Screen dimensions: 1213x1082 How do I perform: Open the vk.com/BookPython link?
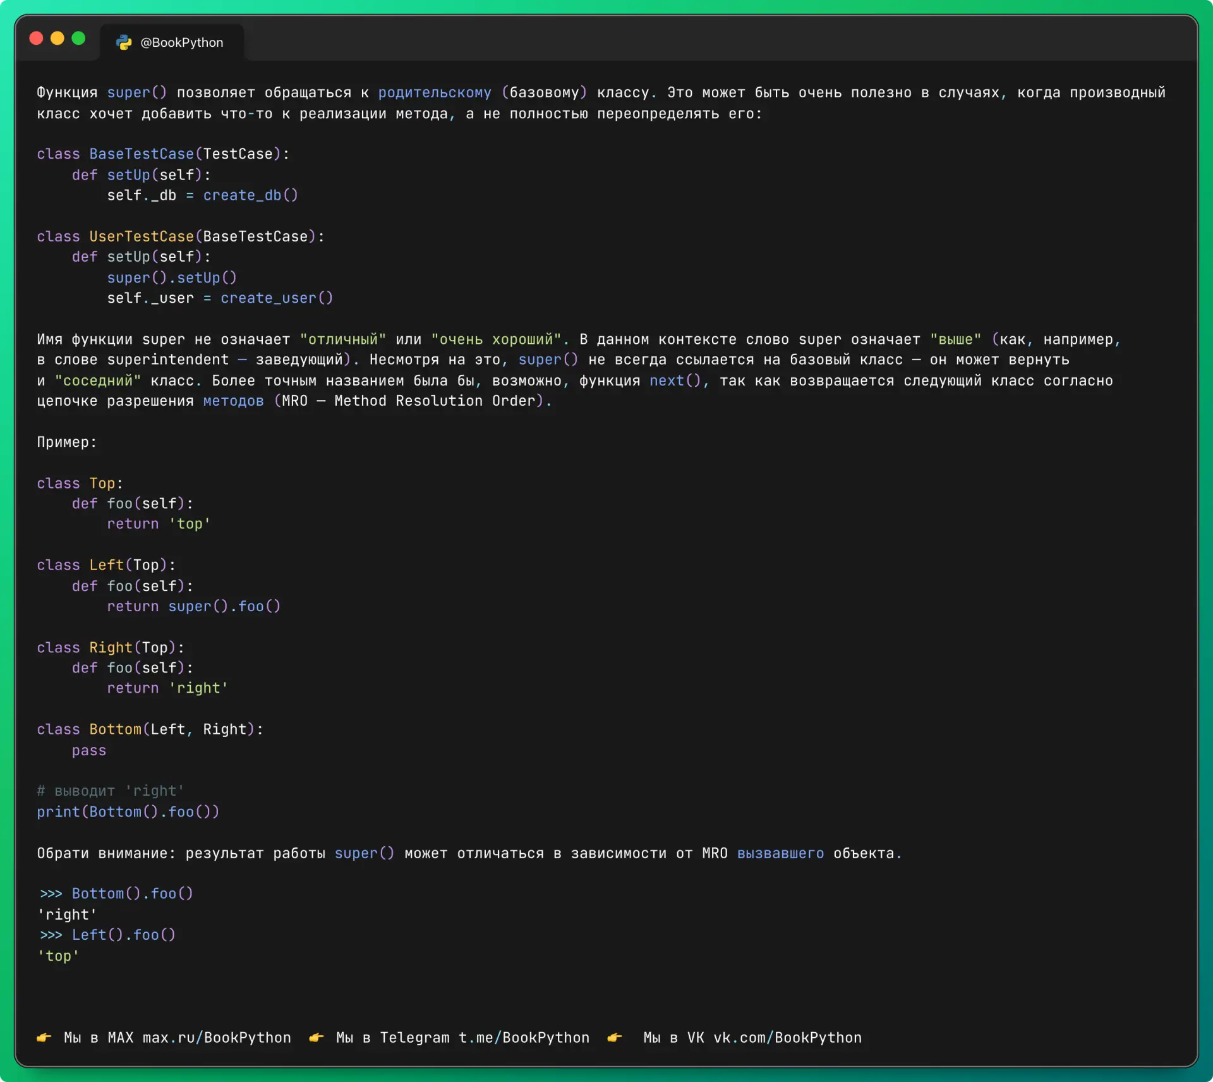[787, 1038]
